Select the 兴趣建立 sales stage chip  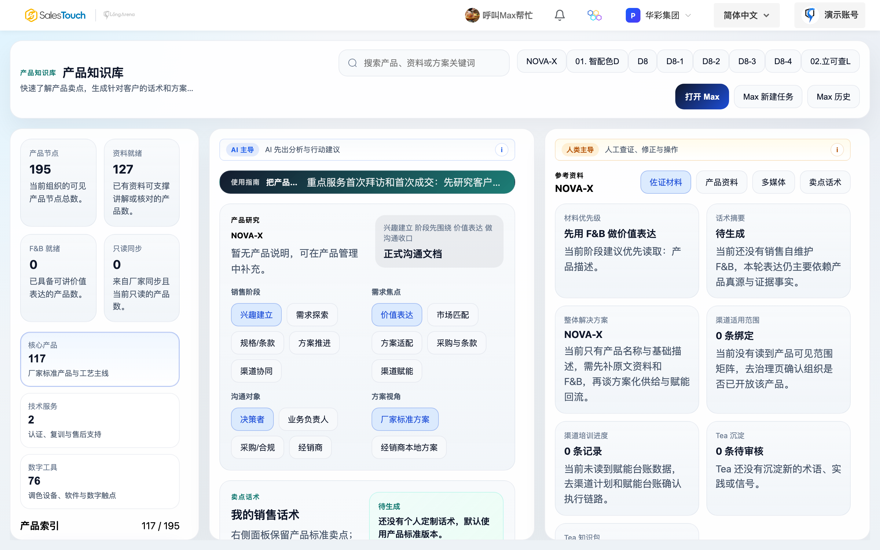[x=256, y=315]
